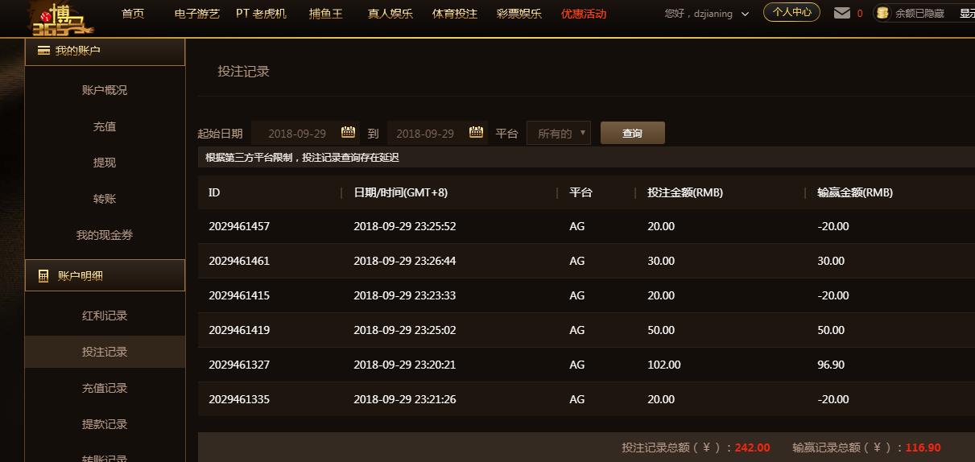Select 充值 in the sidebar
The width and height of the screenshot is (975, 462).
coord(105,126)
